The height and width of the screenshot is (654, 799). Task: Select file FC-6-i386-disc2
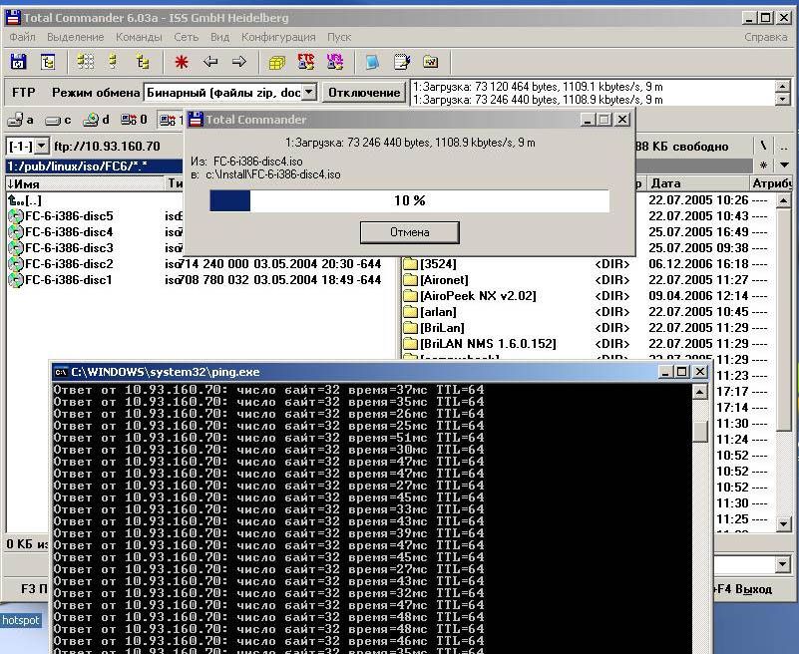pyautogui.click(x=61, y=264)
